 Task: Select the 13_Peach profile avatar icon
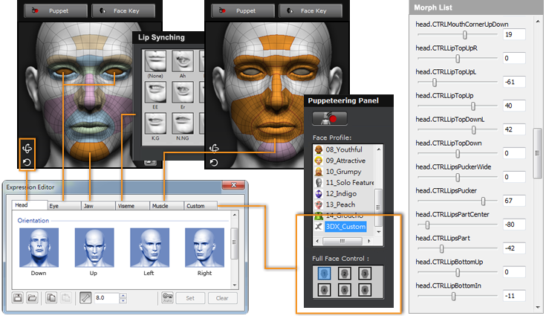pos(319,205)
